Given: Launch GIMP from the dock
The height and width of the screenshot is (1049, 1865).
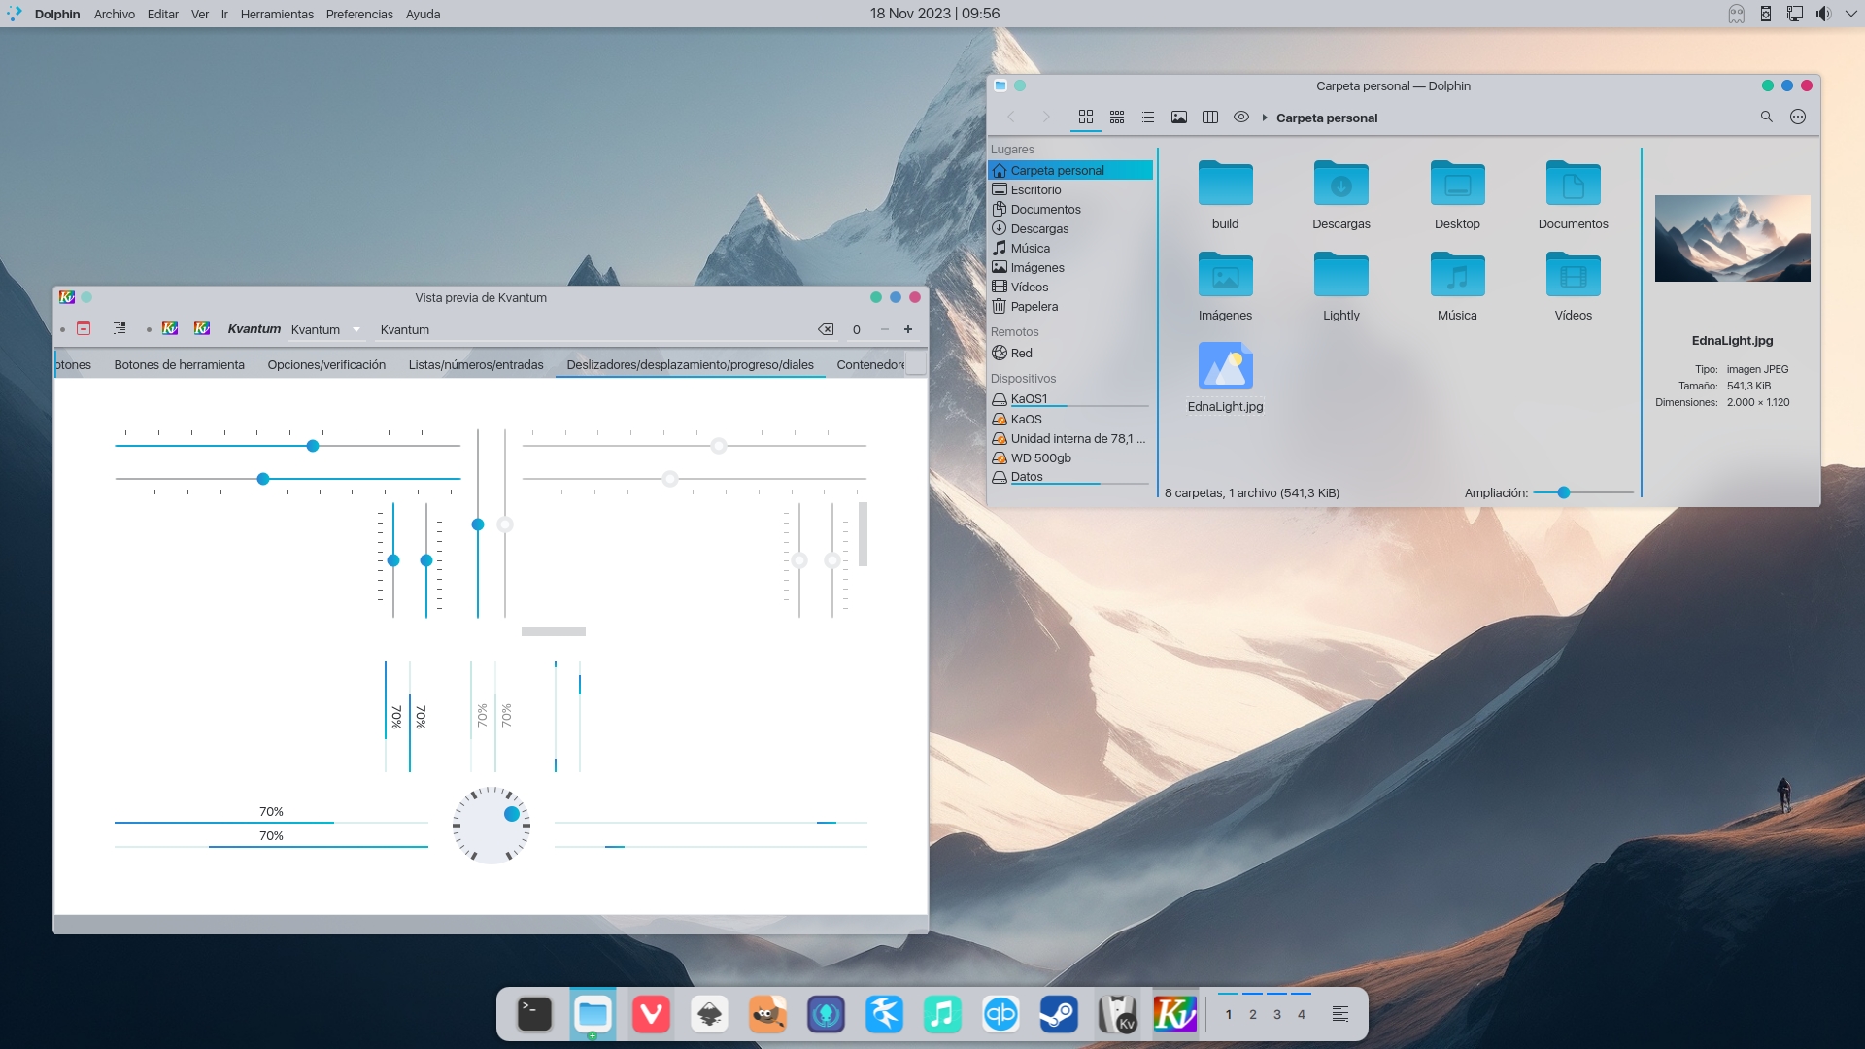Looking at the screenshot, I should tap(767, 1014).
